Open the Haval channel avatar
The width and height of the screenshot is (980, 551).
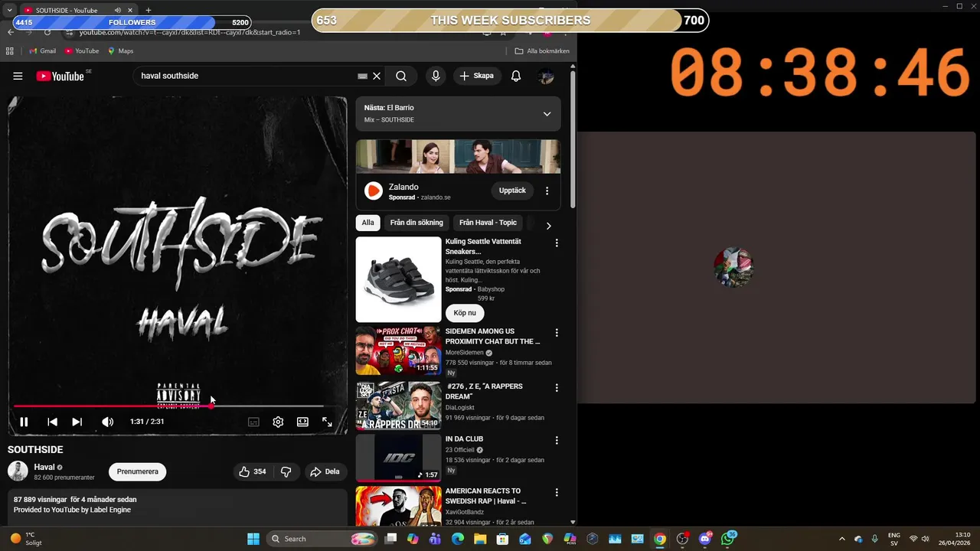(x=18, y=471)
